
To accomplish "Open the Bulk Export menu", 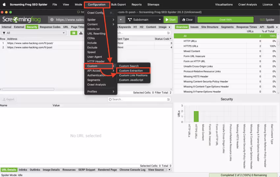I will point(118,5).
